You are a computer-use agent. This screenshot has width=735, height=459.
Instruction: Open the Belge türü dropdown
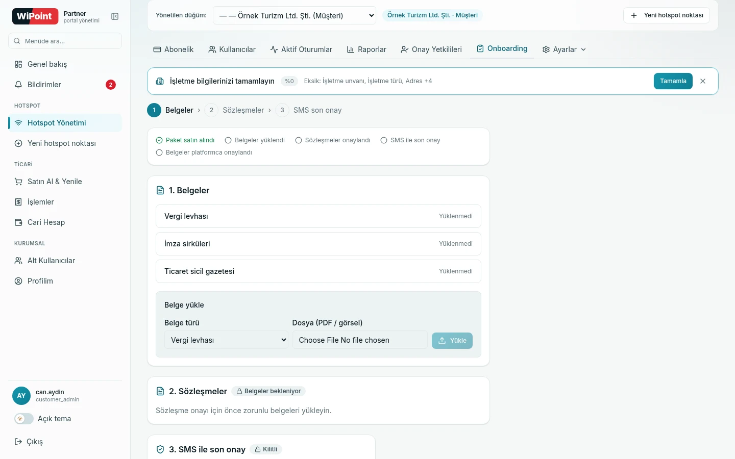[x=226, y=340]
